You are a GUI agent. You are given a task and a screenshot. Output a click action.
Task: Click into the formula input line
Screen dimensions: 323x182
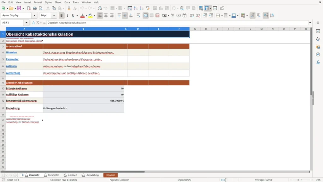[177, 23]
